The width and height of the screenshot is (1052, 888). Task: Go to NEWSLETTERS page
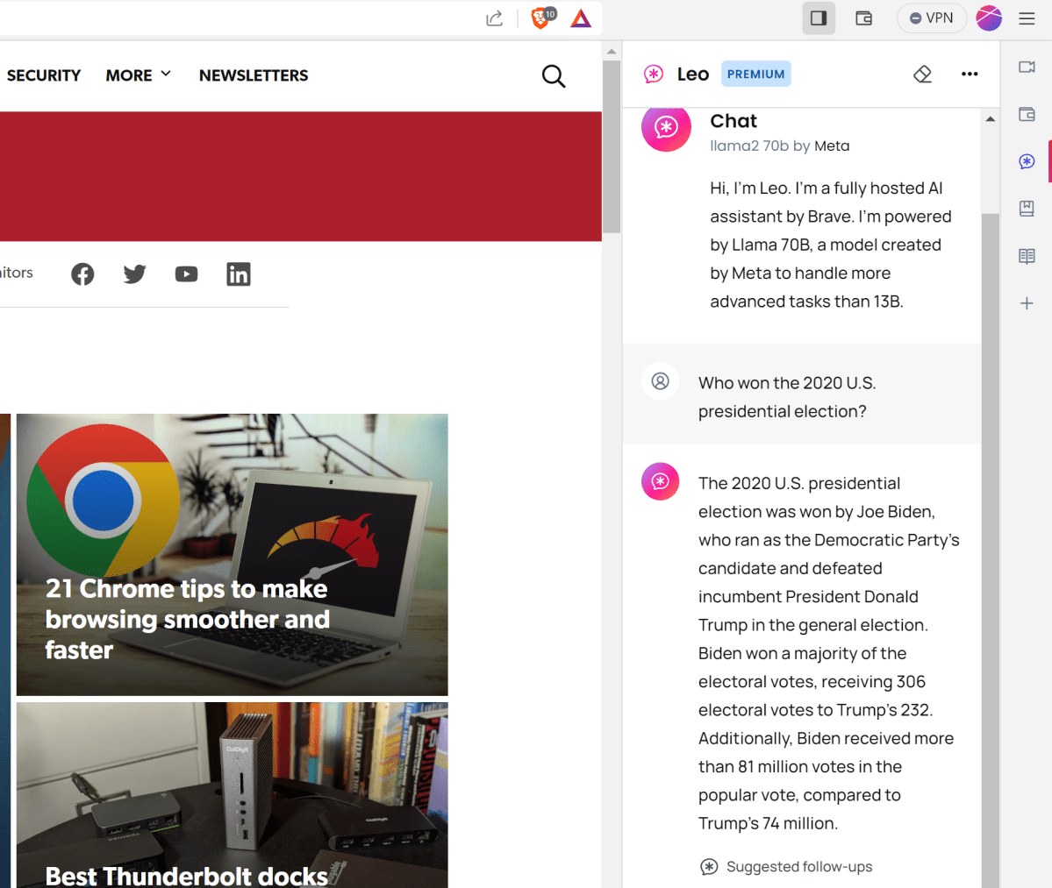(x=254, y=75)
